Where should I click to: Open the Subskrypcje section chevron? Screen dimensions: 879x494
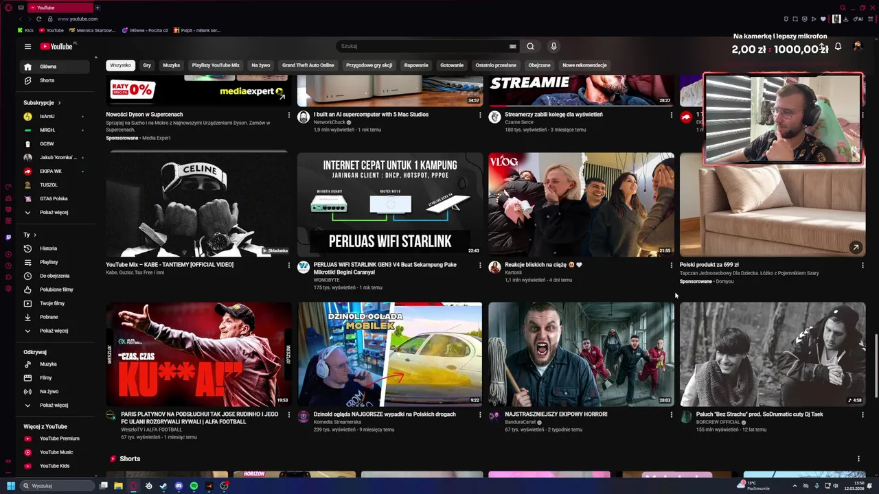(59, 103)
